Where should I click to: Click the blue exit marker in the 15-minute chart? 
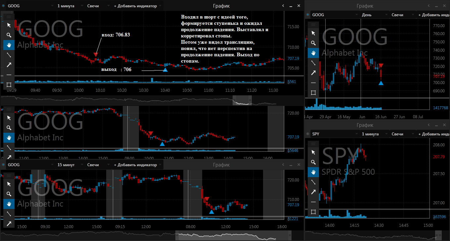(x=211, y=212)
